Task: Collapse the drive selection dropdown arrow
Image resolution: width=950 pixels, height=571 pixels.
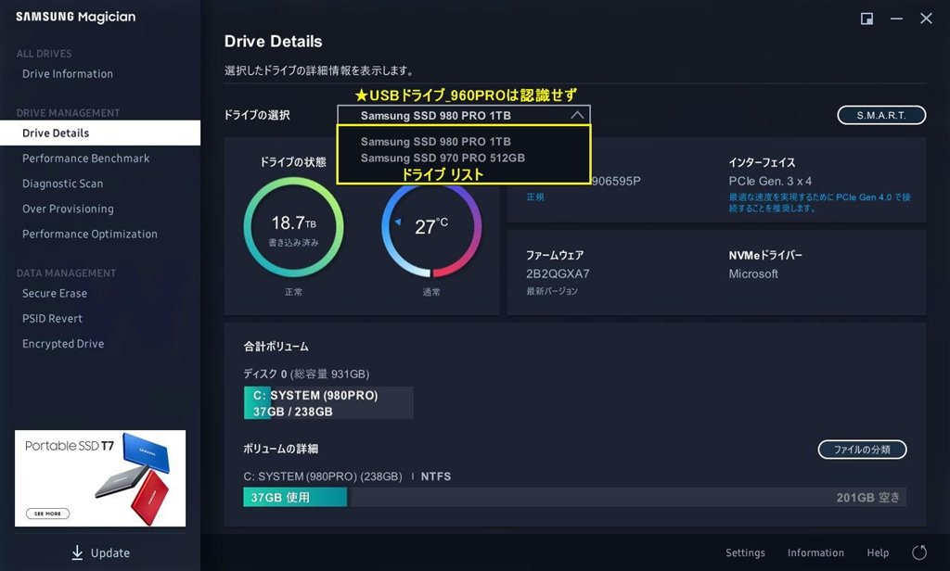Action: 577,115
